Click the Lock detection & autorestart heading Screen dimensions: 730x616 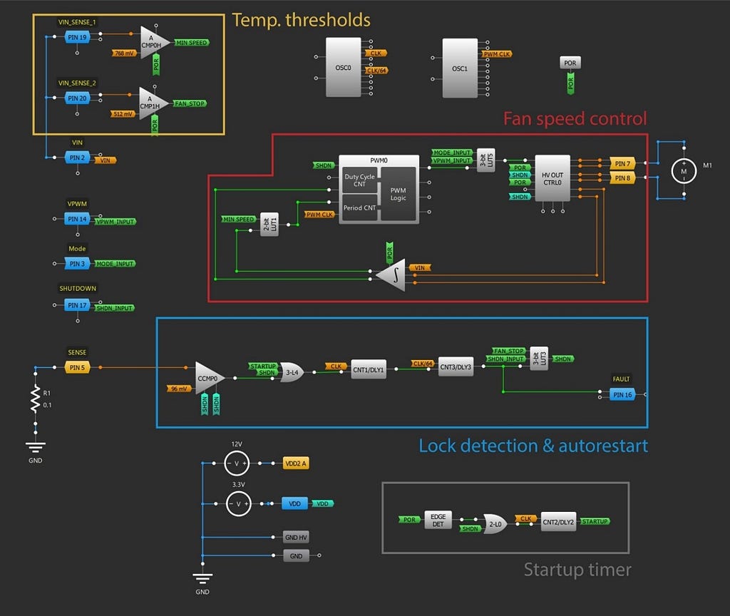(533, 446)
